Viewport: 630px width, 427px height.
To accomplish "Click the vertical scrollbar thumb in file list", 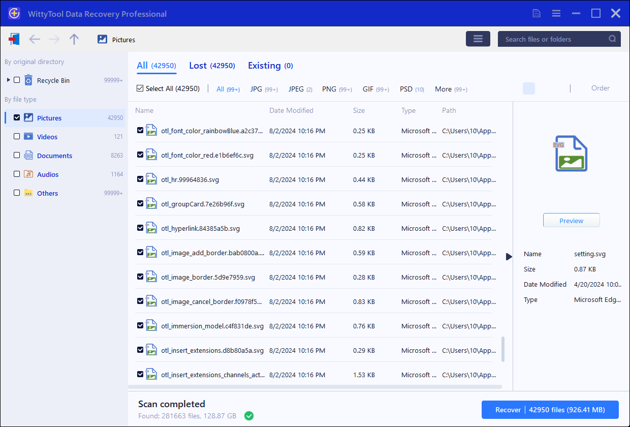I will [x=503, y=349].
